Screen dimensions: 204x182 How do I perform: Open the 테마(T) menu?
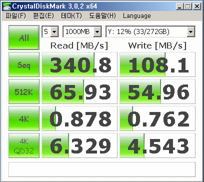(71, 16)
